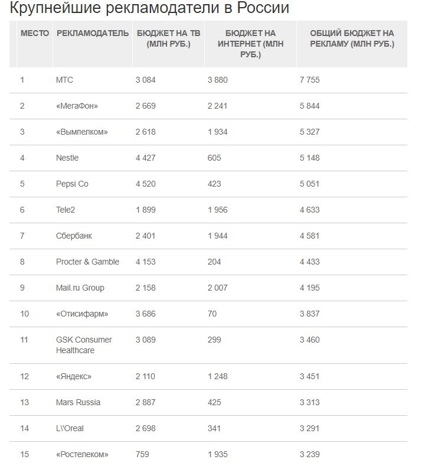The height and width of the screenshot is (466, 422).
Task: Click the МЕСТО column header
Action: pos(35,34)
